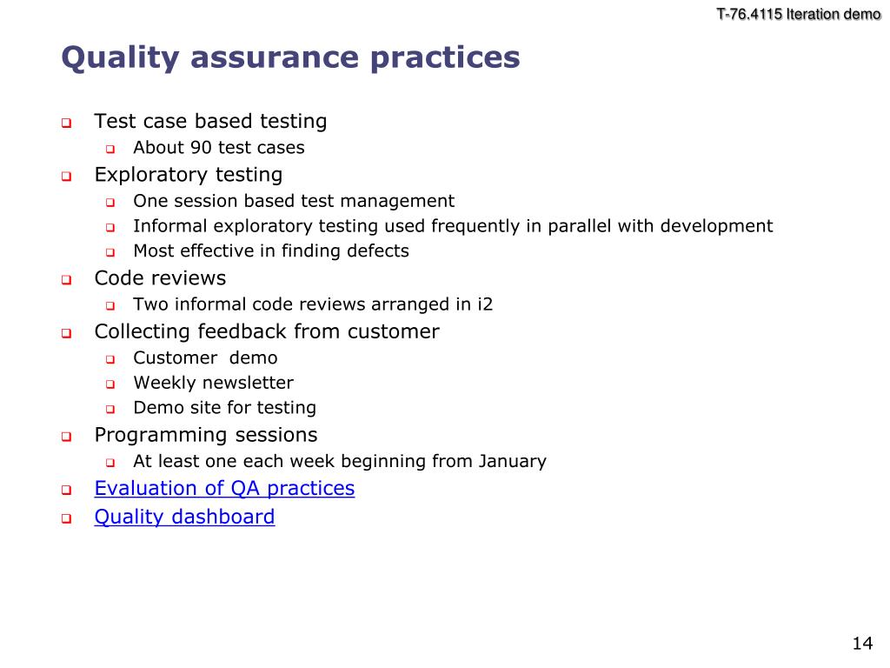The width and height of the screenshot is (890, 668).
Task: Click bullet icon beside Quality dashboard
Action: tap(66, 518)
